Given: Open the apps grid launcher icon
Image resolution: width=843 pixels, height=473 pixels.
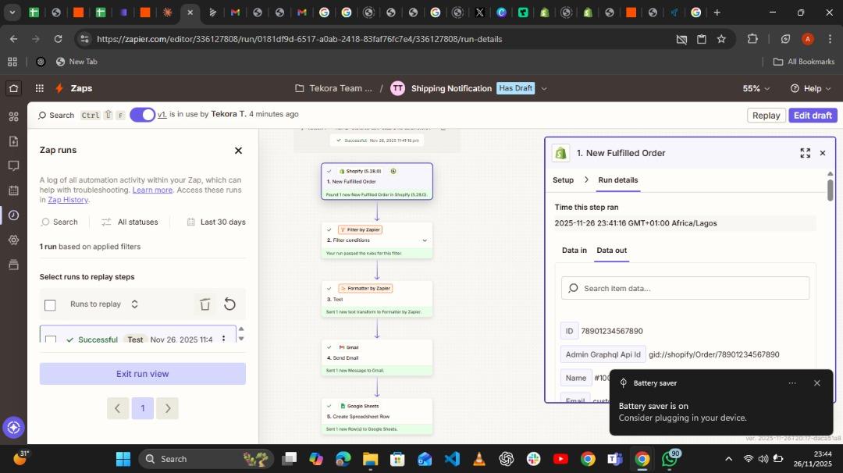Looking at the screenshot, I should [39, 88].
